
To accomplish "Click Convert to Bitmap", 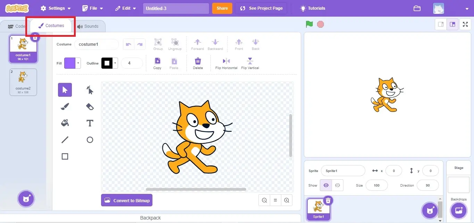I will point(127,200).
